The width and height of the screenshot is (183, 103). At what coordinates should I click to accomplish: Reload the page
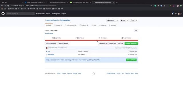pyautogui.click(x=8, y=6)
